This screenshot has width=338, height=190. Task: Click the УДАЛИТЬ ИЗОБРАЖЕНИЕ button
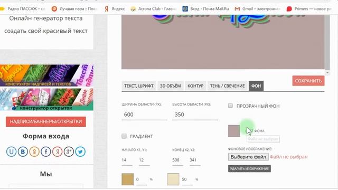click(249, 168)
